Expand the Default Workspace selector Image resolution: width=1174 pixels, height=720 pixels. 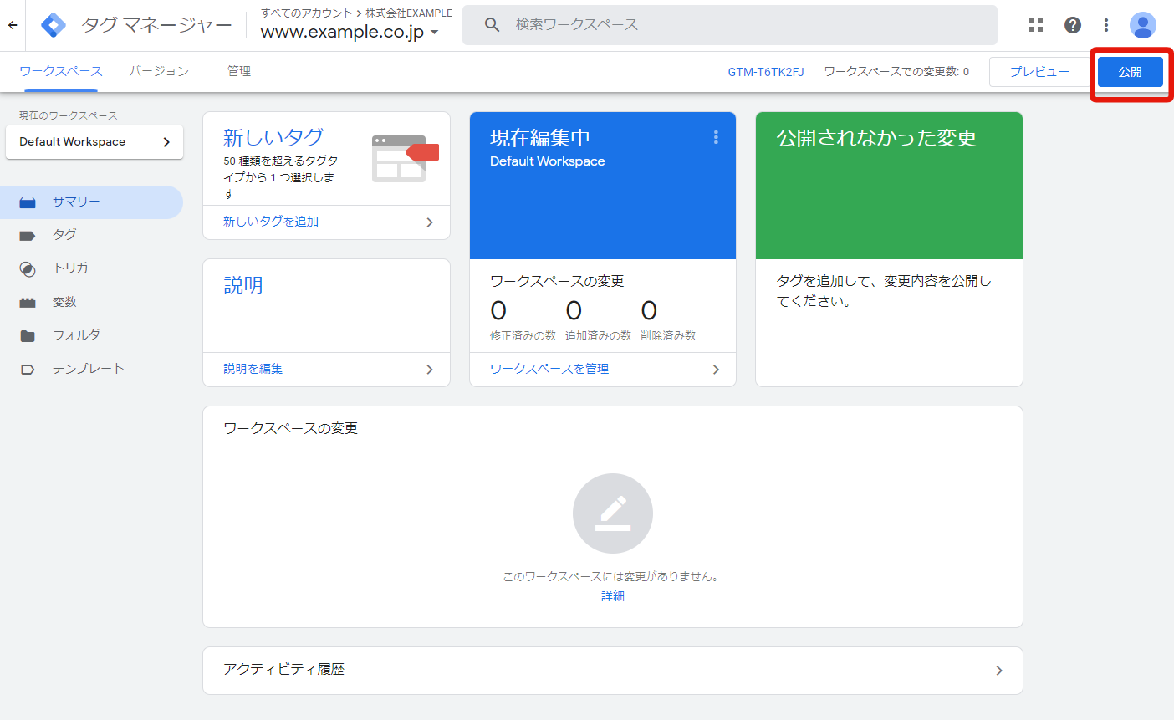coord(94,142)
